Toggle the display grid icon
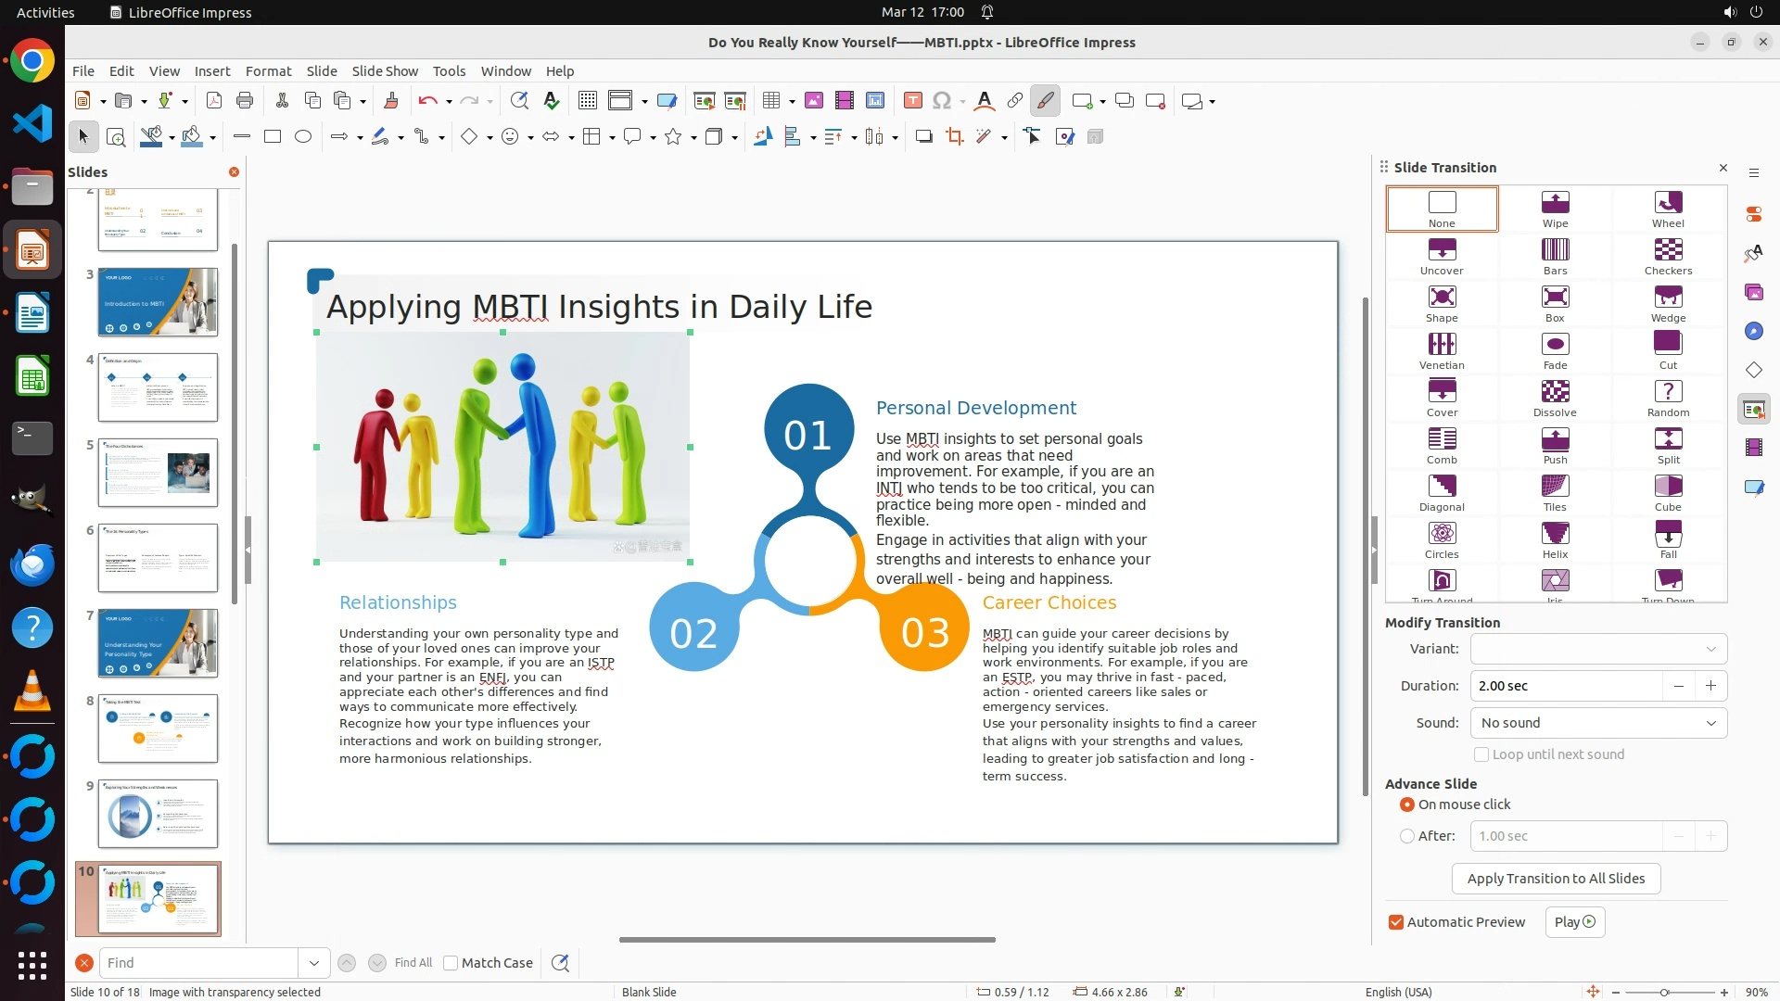This screenshot has width=1780, height=1001. [587, 101]
